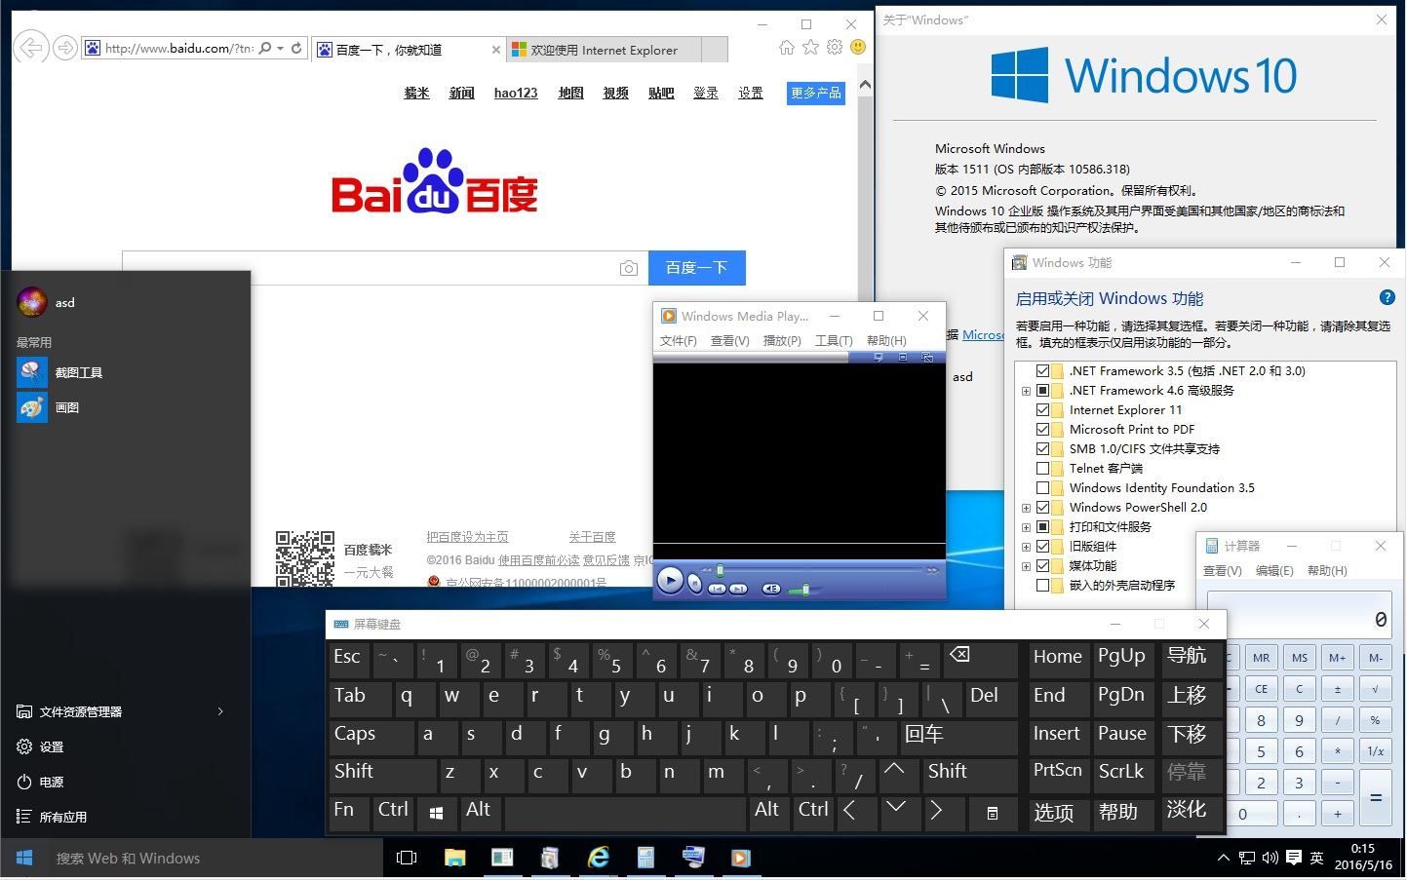Open the 文件(F) menu in Media Player
The height and width of the screenshot is (880, 1407).
(x=679, y=340)
